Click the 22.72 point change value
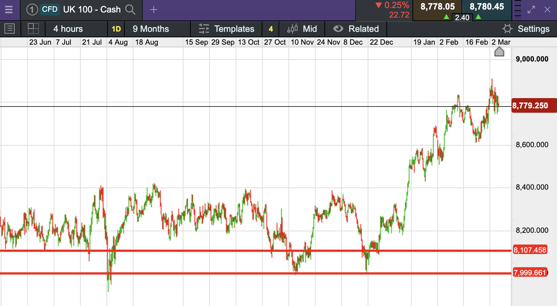This screenshot has width=557, height=306. (399, 15)
